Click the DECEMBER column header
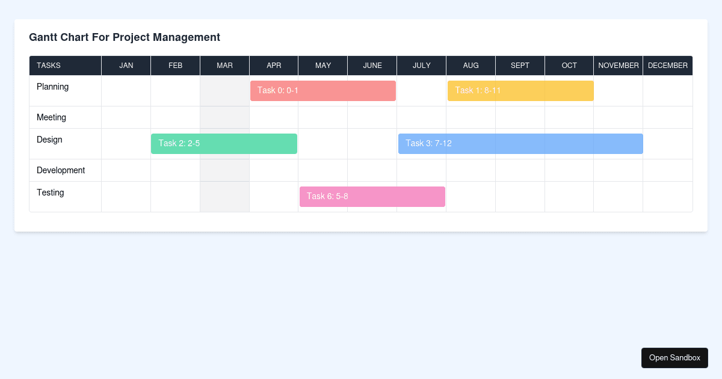 (x=668, y=66)
